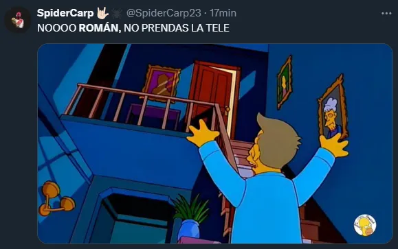Click the NOOOO word starting the tweet
398x249 pixels.
point(56,28)
